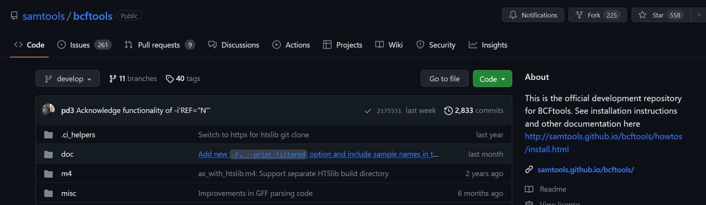Viewport: 706px width, 205px height.
Task: Open the misc folder
Action: click(69, 193)
